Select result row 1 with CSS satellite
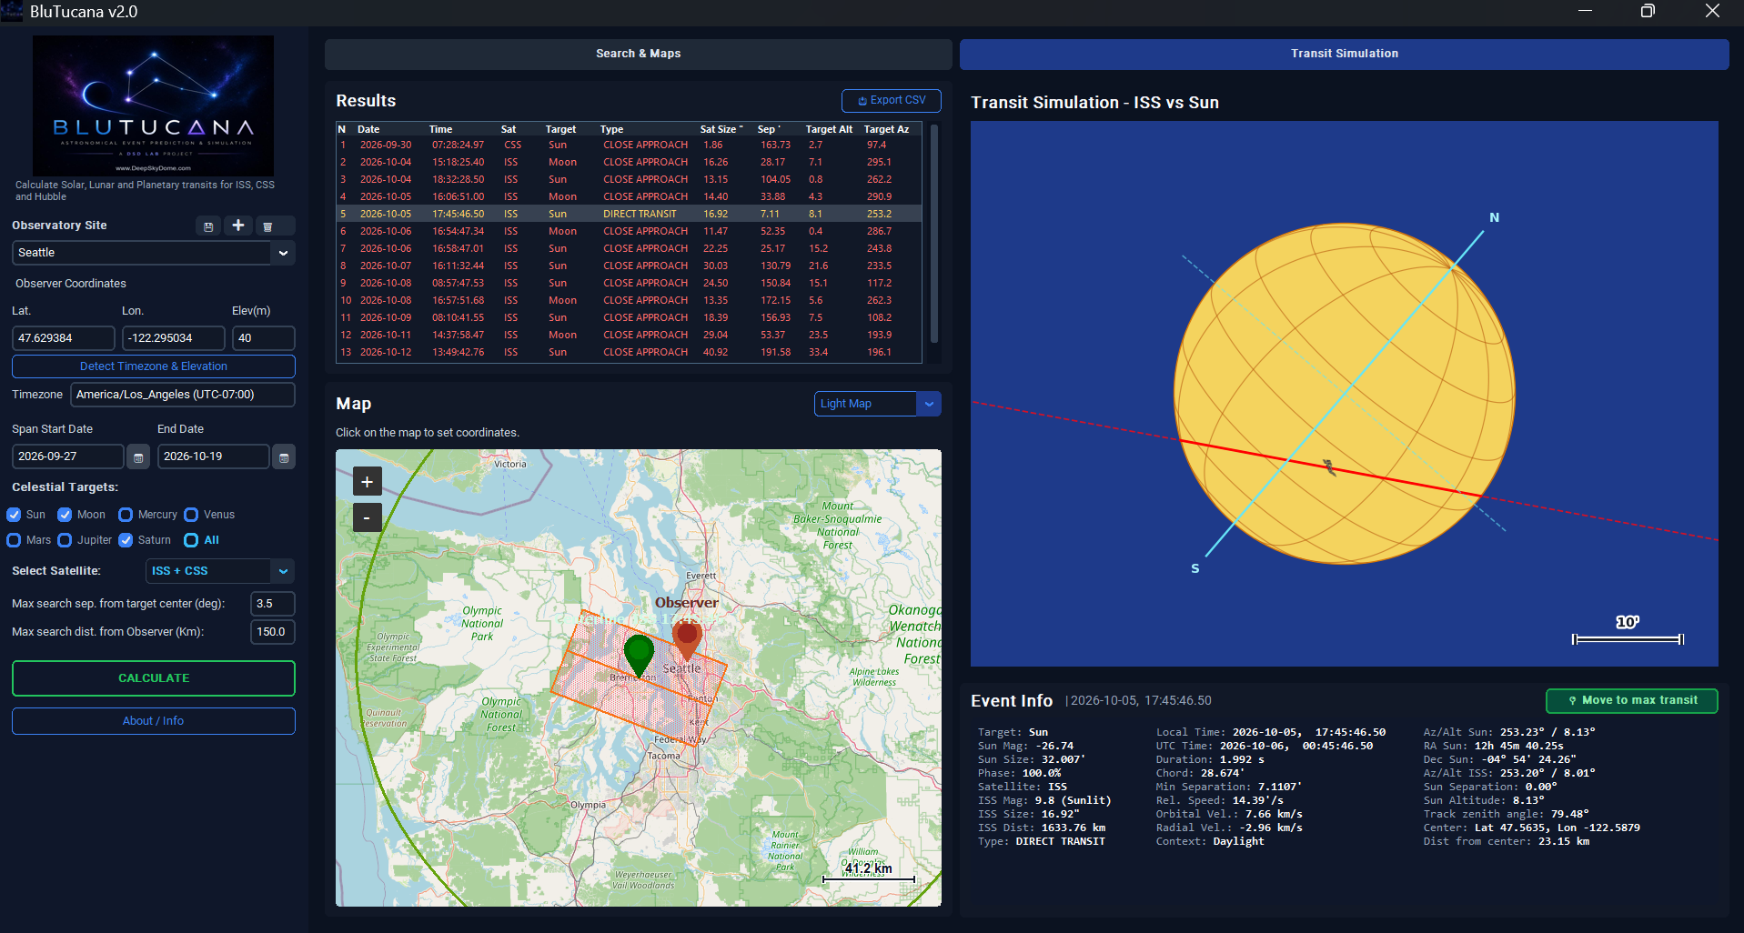Image resolution: width=1744 pixels, height=933 pixels. pos(629,145)
